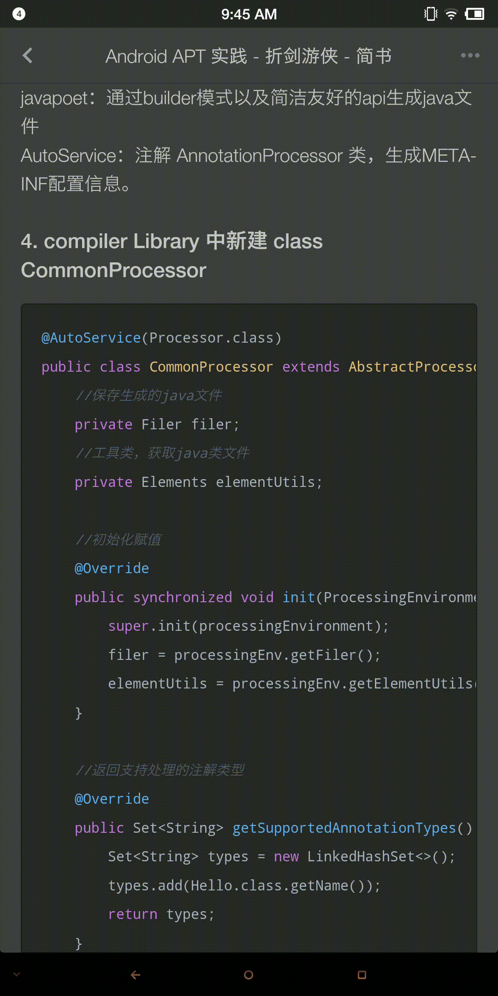Tap the AutoService description paragraph

(249, 170)
